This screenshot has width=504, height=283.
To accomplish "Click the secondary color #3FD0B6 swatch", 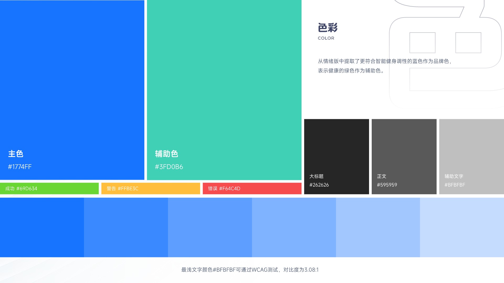I will pos(224,90).
